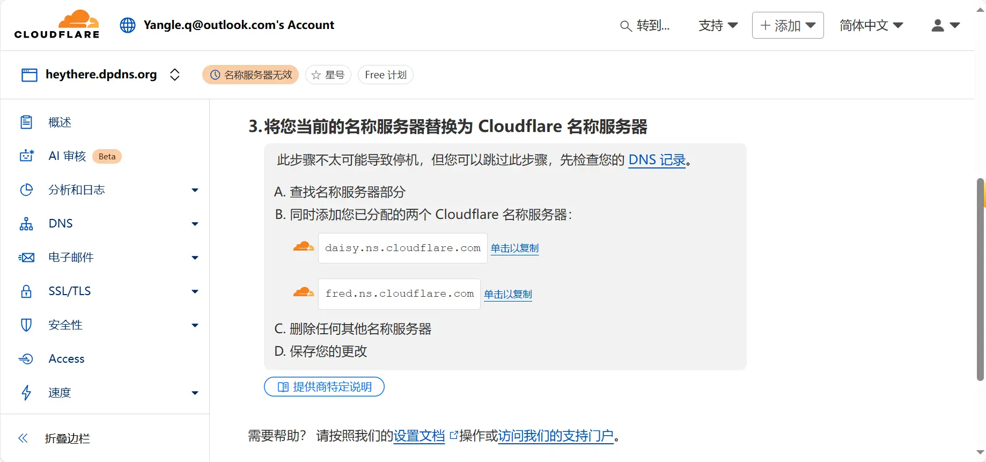986x462 pixels.
Task: Click the page vertical scrollbar thumb
Action: click(x=980, y=279)
